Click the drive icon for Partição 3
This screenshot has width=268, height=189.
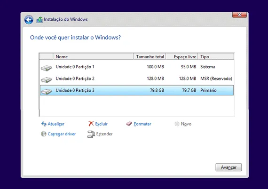point(47,91)
